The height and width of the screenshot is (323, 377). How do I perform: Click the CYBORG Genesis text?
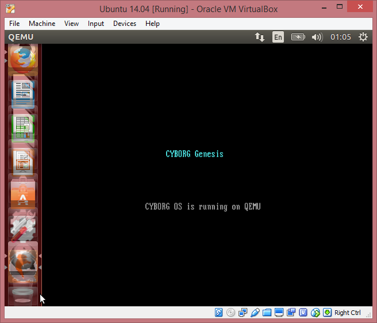click(x=194, y=154)
